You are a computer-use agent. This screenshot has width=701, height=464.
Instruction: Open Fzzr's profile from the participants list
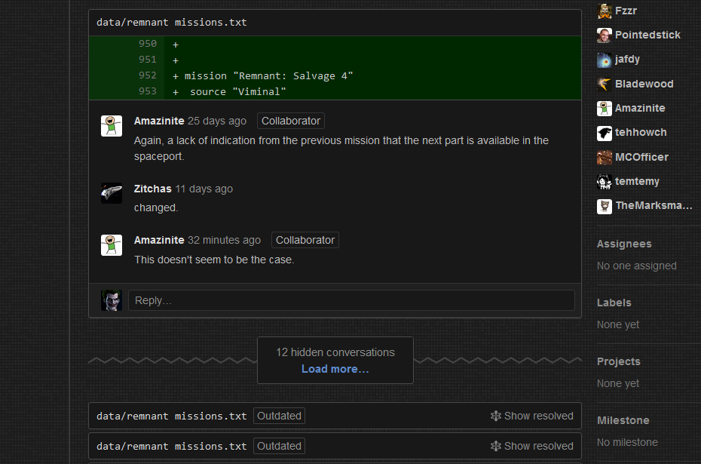click(603, 11)
